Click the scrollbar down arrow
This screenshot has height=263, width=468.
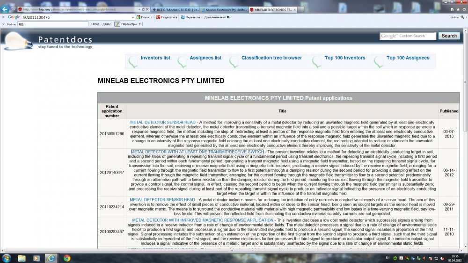[466, 247]
